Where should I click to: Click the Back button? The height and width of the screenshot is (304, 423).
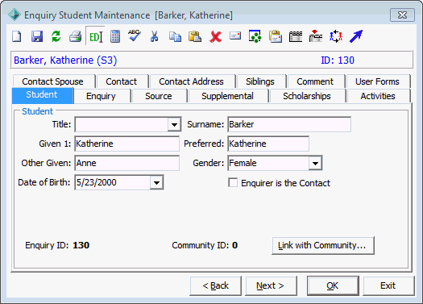(215, 285)
